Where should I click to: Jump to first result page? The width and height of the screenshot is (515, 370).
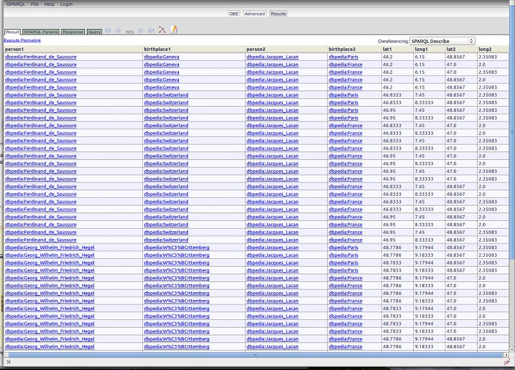109,30
